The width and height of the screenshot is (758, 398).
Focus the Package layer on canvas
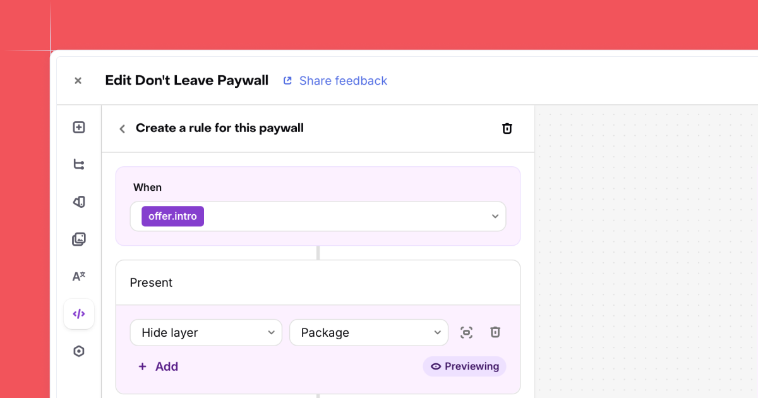pos(466,333)
